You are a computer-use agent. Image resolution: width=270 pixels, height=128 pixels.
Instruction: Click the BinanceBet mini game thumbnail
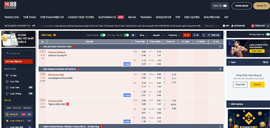(x=249, y=119)
